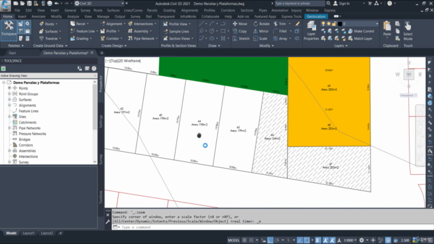434x244 pixels.
Task: Open the Analyze ribbon tab
Action: 73,16
